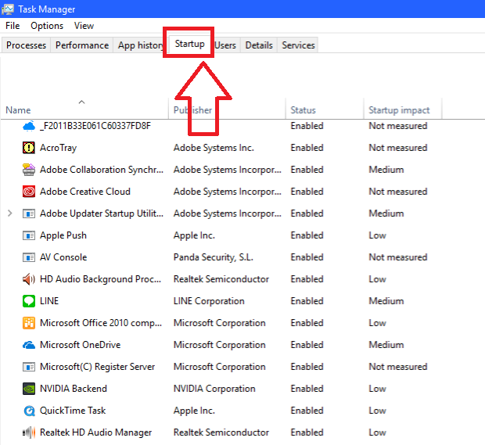Image resolution: width=485 pixels, height=445 pixels.
Task: Click Medium impact in the Microsoft OneDrive row
Action: (386, 345)
